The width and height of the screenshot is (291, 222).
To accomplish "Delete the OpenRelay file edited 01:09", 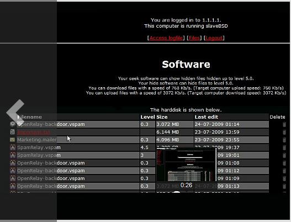I will coord(284,178).
